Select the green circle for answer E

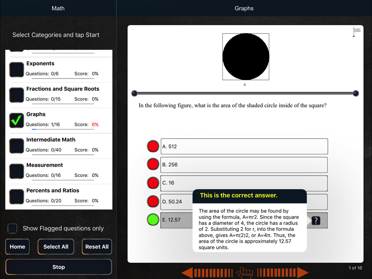click(153, 219)
